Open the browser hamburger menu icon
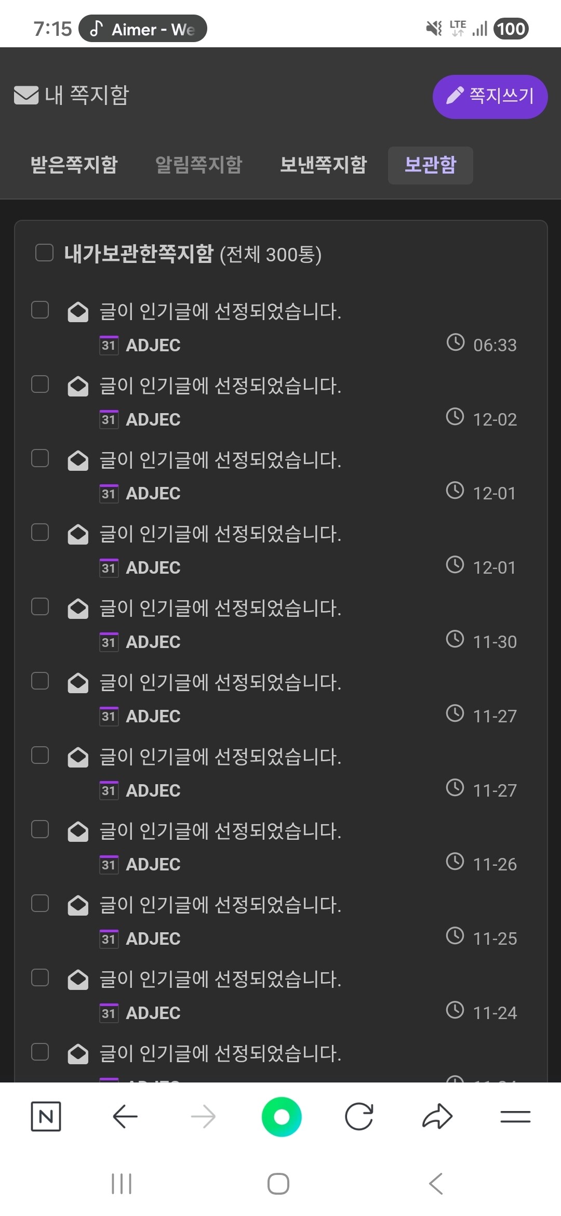Viewport: 561px width, 1216px height. click(x=515, y=1116)
